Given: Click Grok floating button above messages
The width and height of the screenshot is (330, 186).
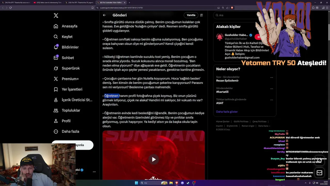Looking at the screenshot, I should pyautogui.click(x=319, y=160).
